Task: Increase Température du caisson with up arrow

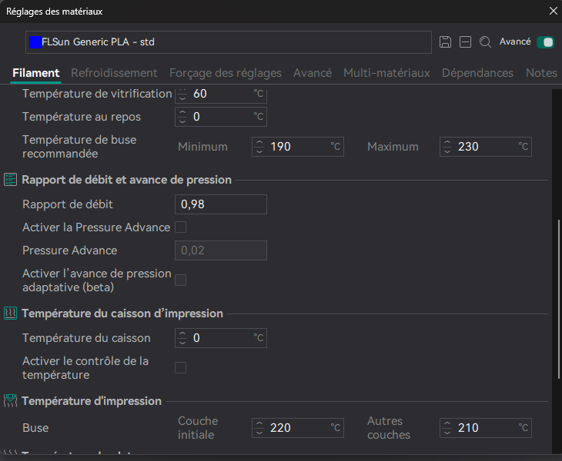Action: coord(182,333)
